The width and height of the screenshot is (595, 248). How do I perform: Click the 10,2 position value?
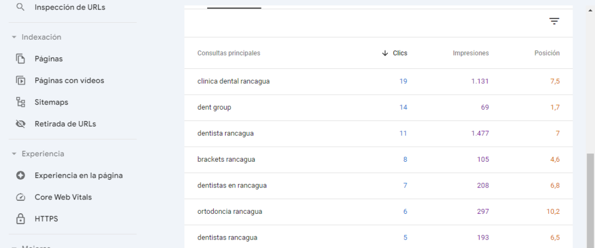pyautogui.click(x=553, y=211)
